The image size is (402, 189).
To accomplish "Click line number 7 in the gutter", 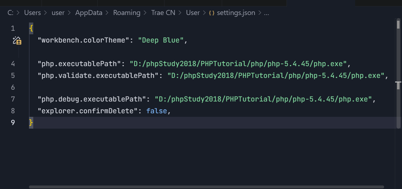I will pos(13,99).
